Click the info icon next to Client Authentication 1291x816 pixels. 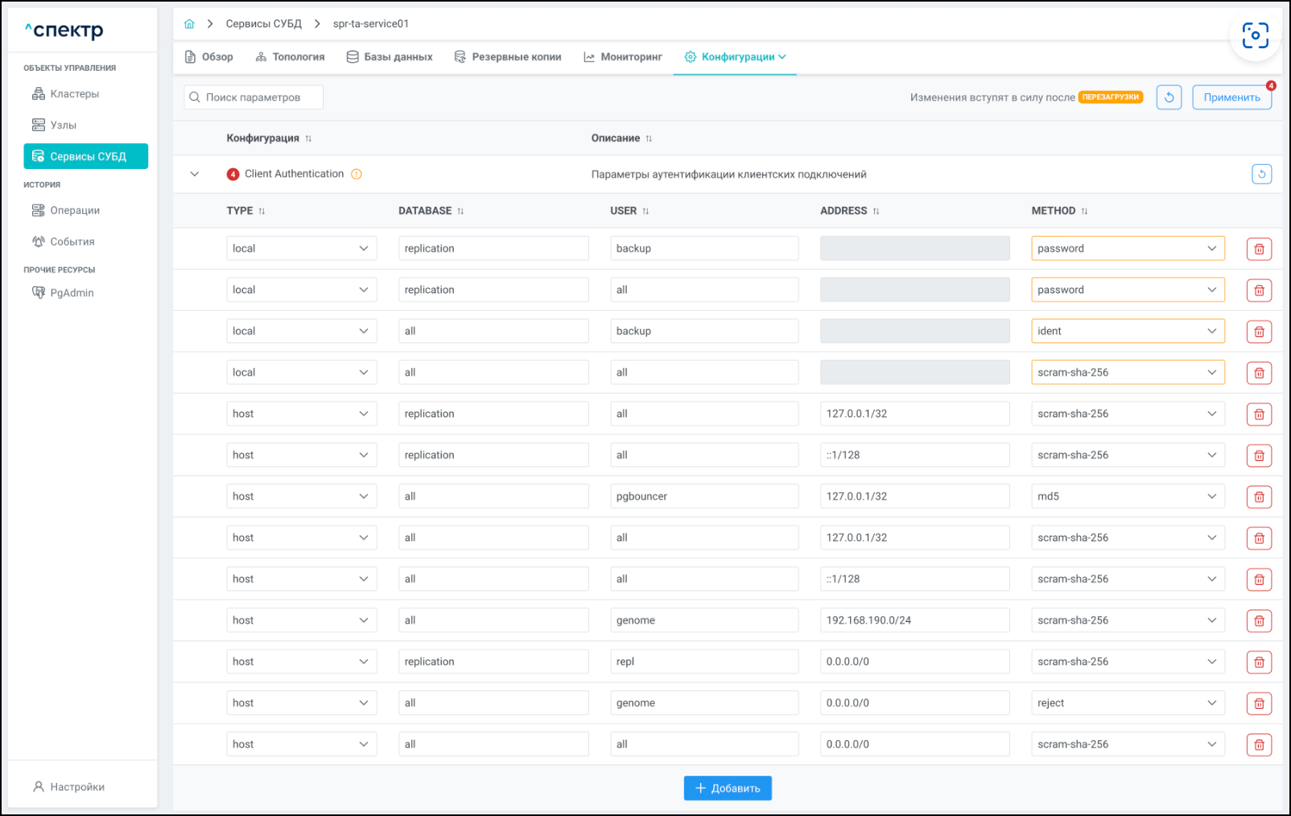tap(357, 174)
